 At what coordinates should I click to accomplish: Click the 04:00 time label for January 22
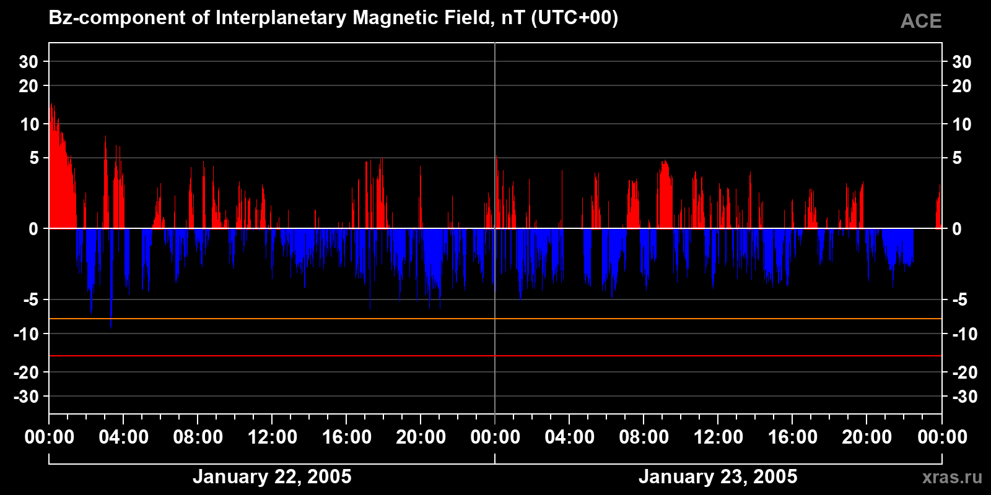(124, 437)
